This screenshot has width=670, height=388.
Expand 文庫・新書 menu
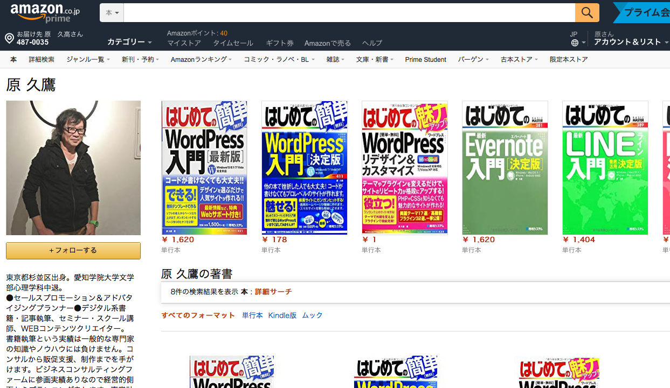[375, 59]
